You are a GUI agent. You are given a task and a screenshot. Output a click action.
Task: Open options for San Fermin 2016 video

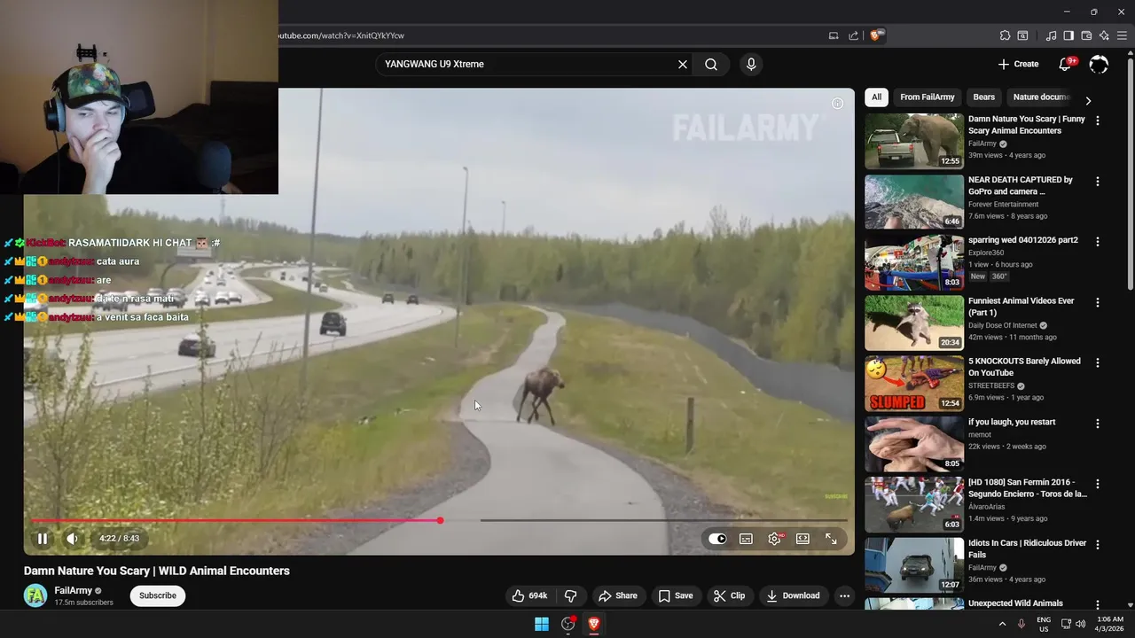pos(1098,485)
